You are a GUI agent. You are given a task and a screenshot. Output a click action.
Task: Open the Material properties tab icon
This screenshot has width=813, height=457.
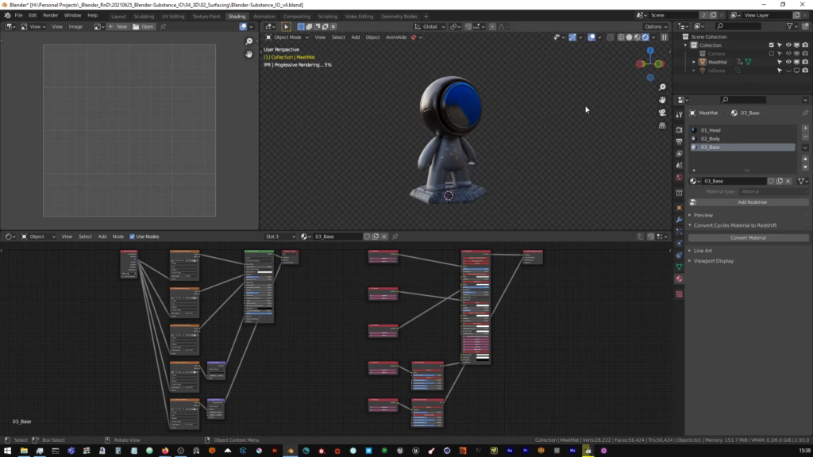(x=680, y=278)
